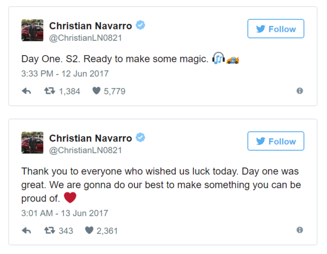Open the 3:01 AM - 13 Jun 2017 timestamp
The width and height of the screenshot is (327, 254).
tap(65, 213)
